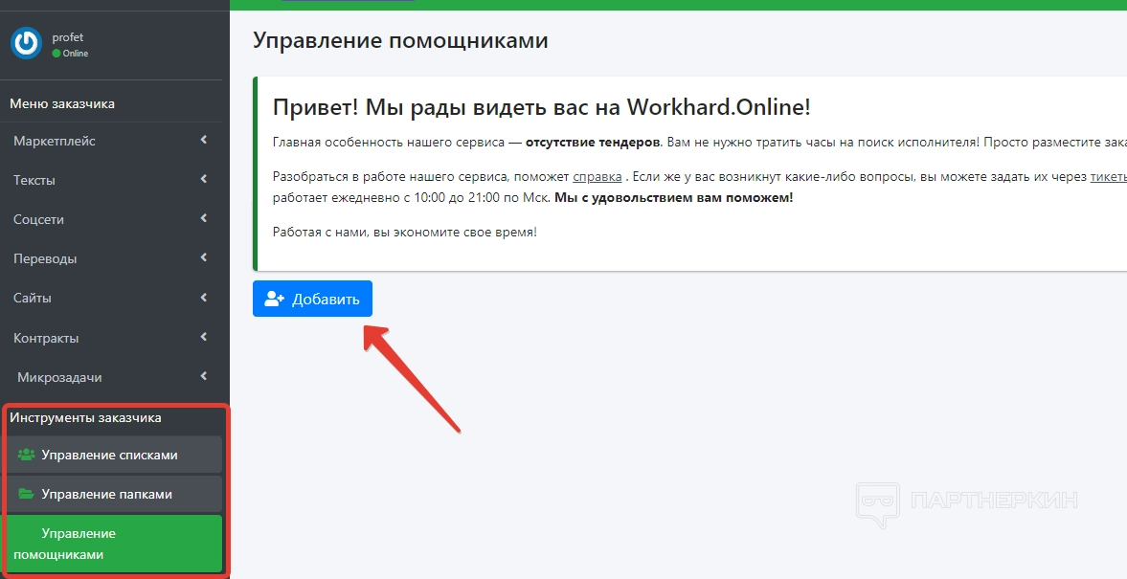Click the welcome heading about Workhard.Online

pyautogui.click(x=542, y=107)
